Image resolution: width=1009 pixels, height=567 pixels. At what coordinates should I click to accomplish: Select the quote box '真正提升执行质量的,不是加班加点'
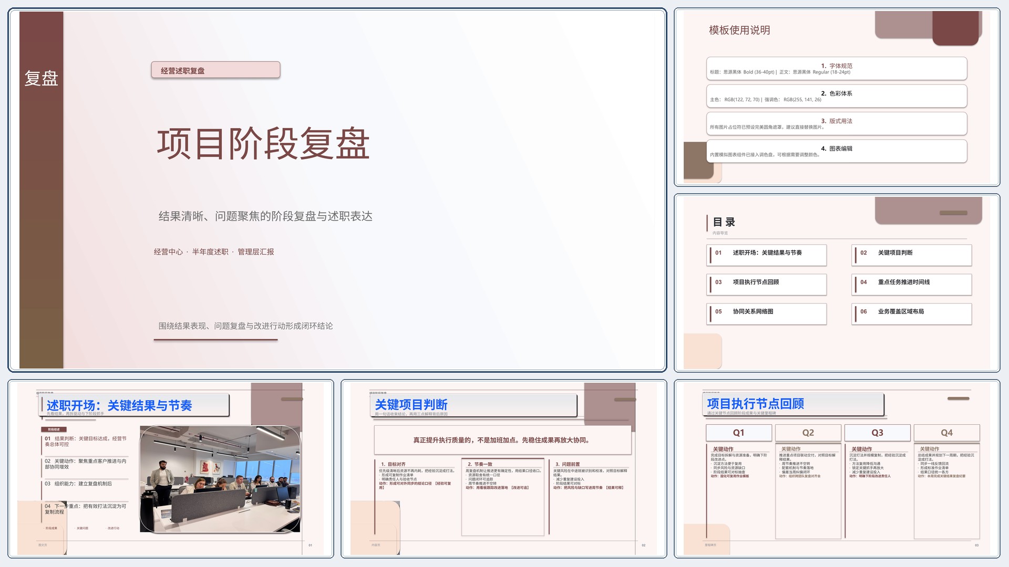coord(502,440)
